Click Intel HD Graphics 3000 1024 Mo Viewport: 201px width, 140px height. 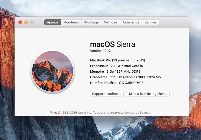(135, 77)
